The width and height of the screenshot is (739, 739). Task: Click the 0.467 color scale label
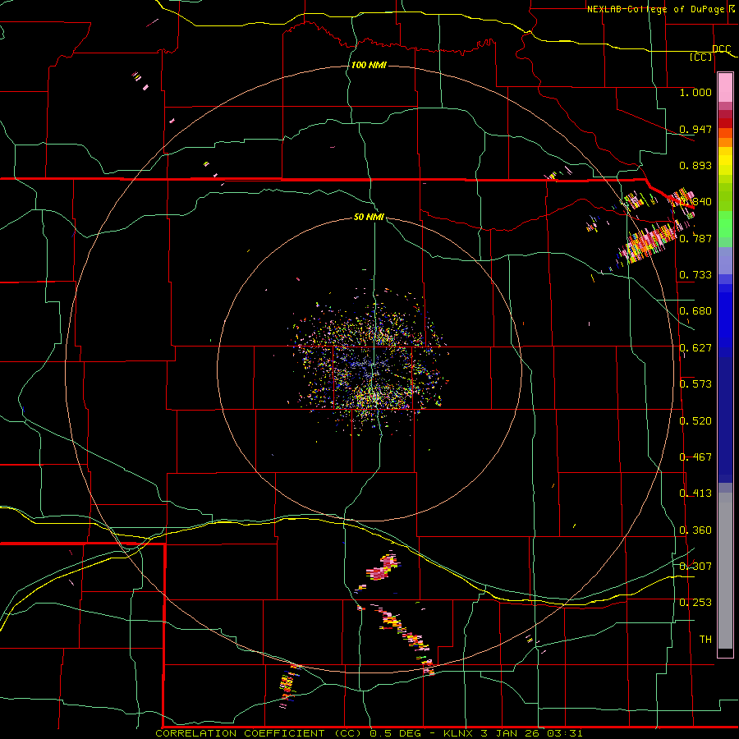(x=695, y=457)
